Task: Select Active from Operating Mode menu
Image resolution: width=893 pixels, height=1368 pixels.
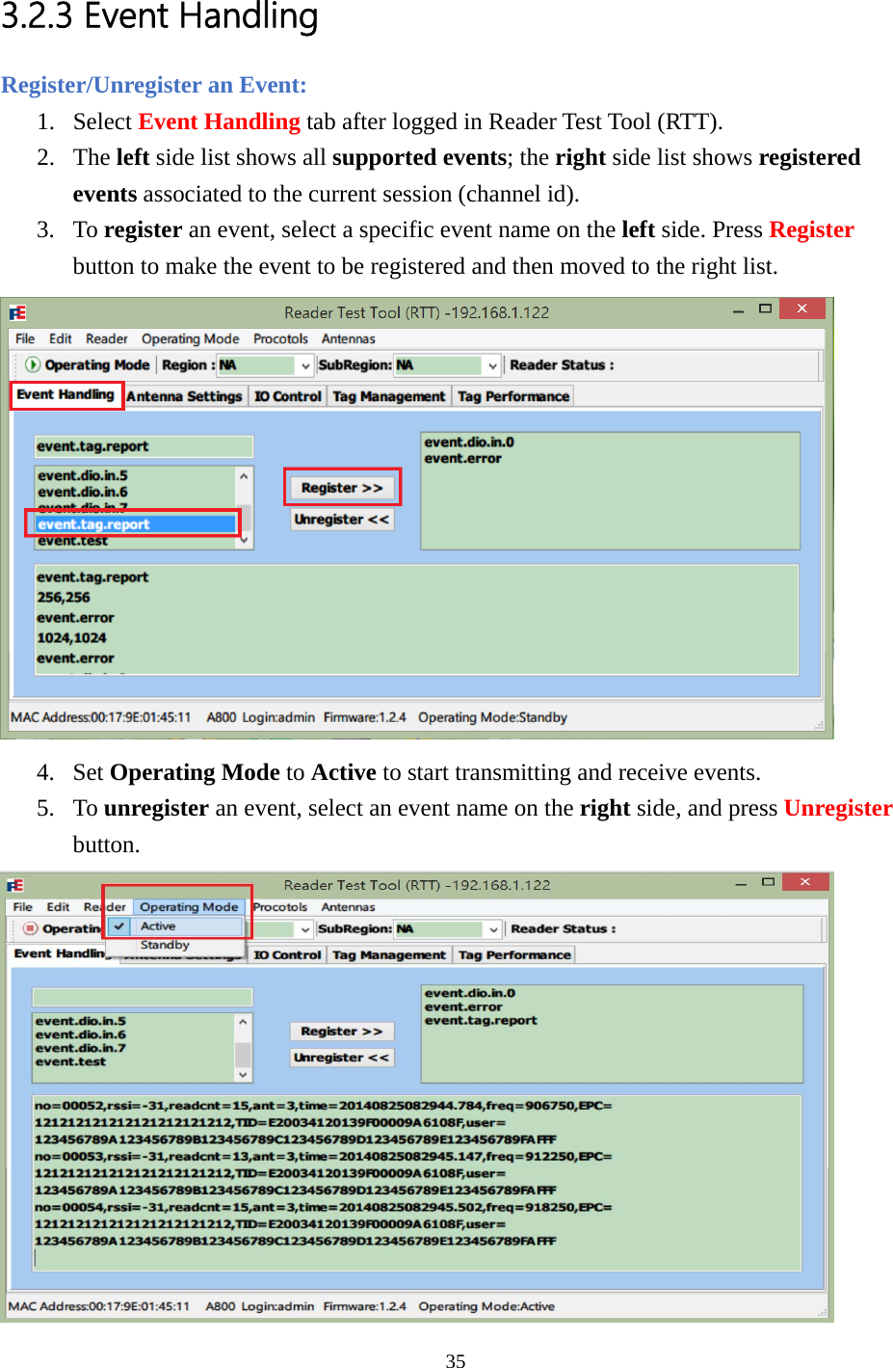Action: 159,925
